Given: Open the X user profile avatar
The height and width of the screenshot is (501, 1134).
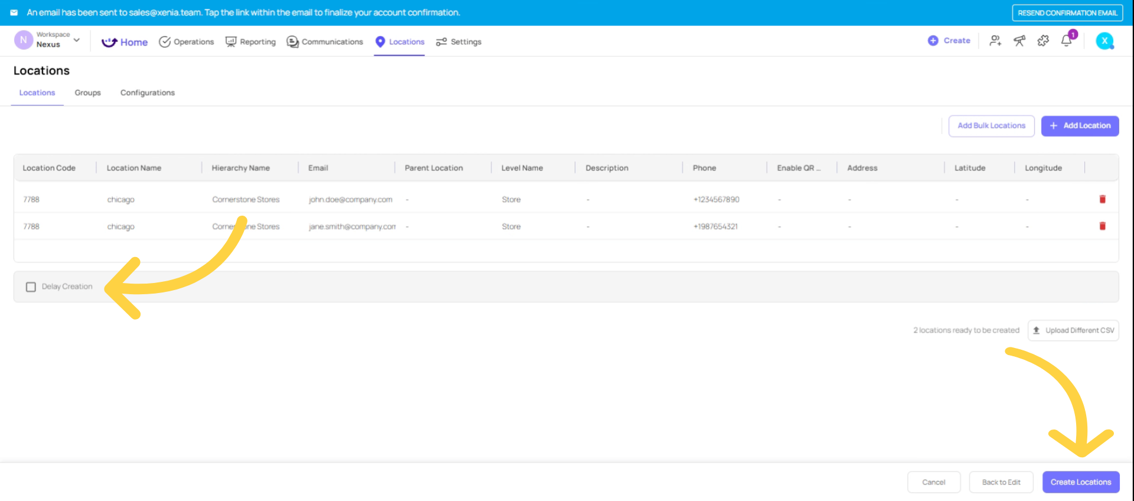Looking at the screenshot, I should pyautogui.click(x=1104, y=41).
